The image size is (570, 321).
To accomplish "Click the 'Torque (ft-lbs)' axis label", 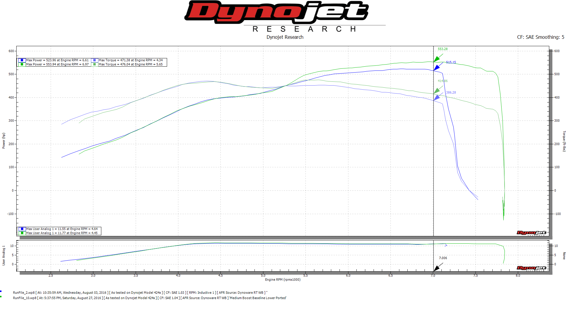I will (564, 141).
